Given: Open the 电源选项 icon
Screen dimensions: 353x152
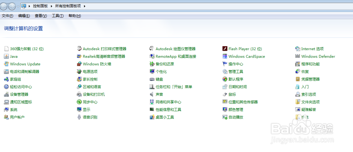Looking at the screenshot, I should [79, 72].
